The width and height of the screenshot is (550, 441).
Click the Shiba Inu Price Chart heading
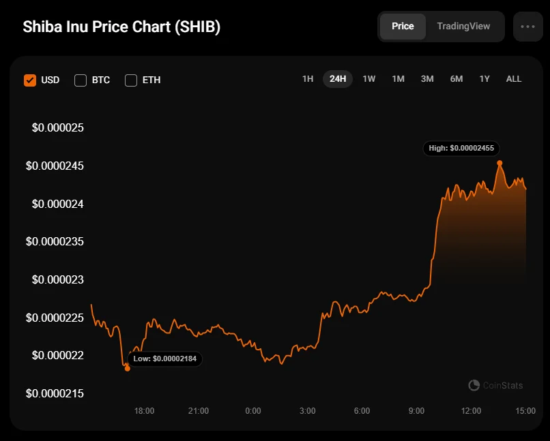click(x=121, y=27)
